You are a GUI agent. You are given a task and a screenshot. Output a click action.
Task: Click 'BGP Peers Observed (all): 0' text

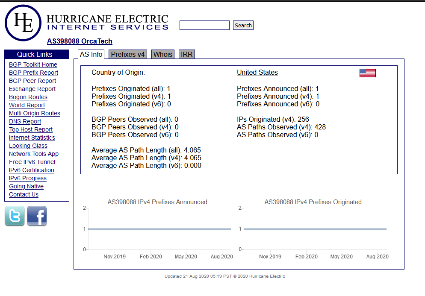coord(135,120)
